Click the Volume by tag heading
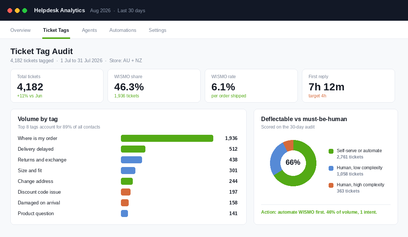This screenshot has height=237, width=408. coord(38,119)
